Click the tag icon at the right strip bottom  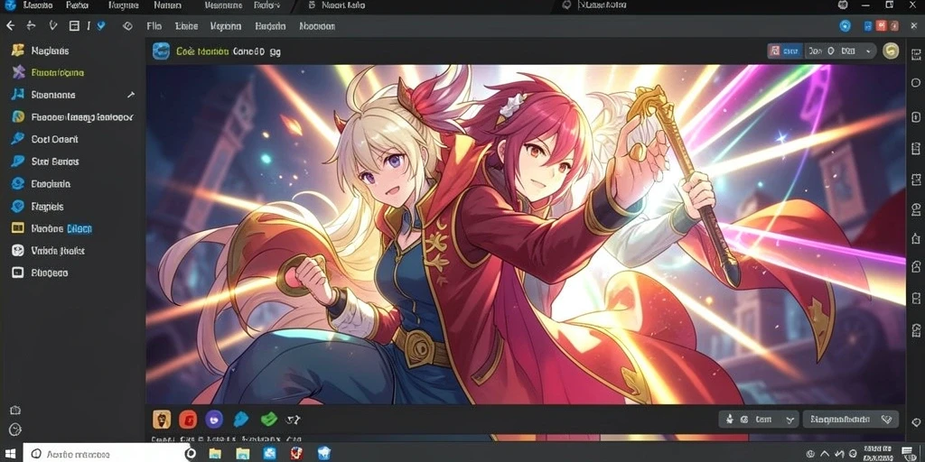point(916,420)
